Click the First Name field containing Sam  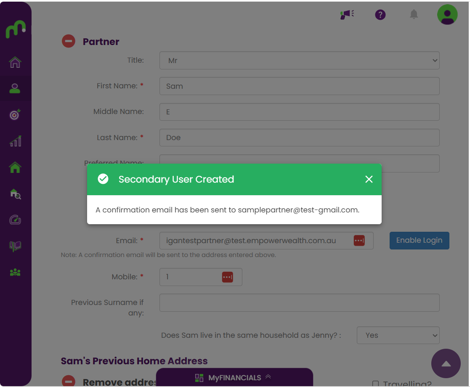pyautogui.click(x=299, y=86)
